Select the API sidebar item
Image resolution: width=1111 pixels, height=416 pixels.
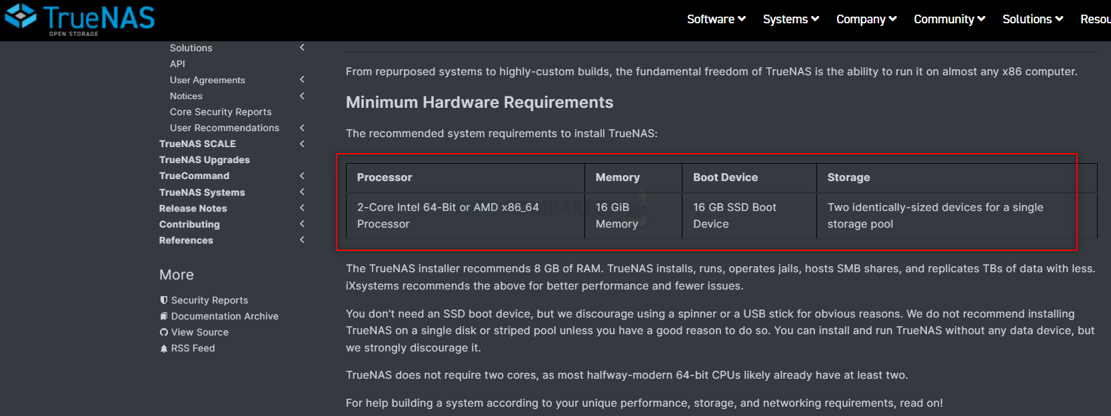click(x=177, y=64)
